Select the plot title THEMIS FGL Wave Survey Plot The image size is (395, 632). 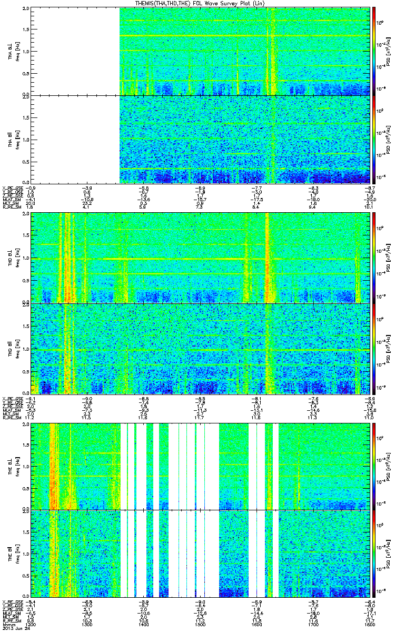pyautogui.click(x=200, y=3)
